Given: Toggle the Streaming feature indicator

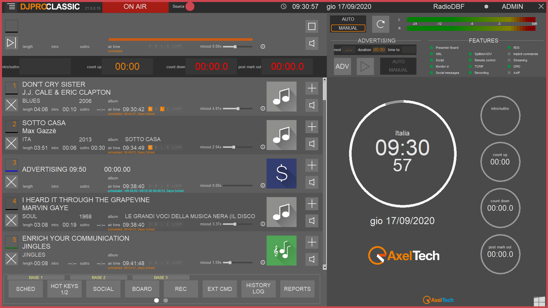Looking at the screenshot, I should pyautogui.click(x=509, y=60).
